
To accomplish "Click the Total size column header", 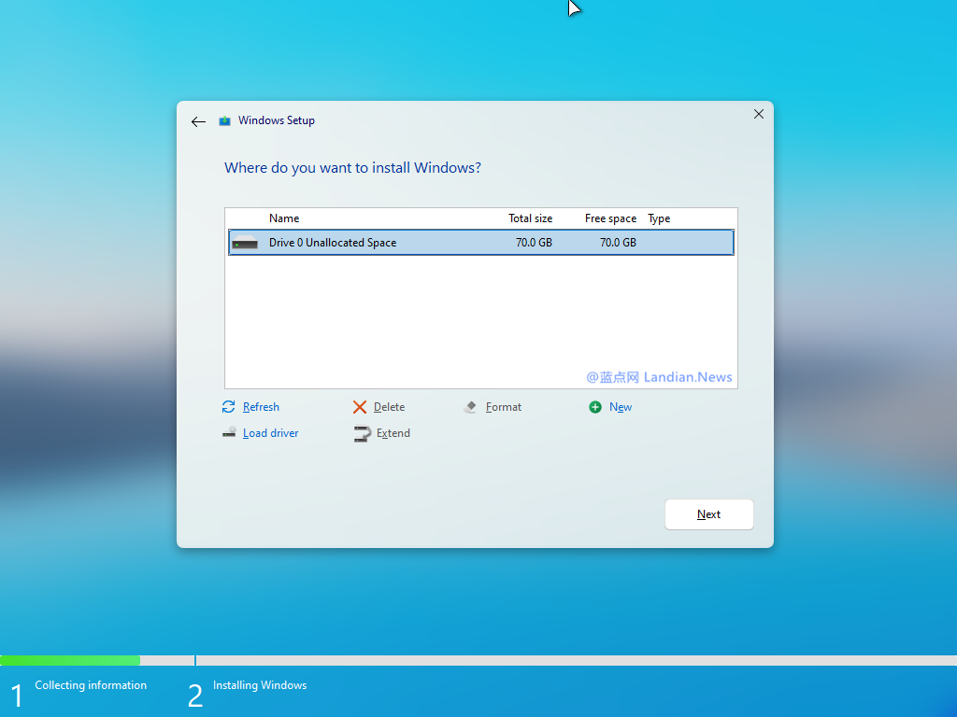I will [x=531, y=218].
